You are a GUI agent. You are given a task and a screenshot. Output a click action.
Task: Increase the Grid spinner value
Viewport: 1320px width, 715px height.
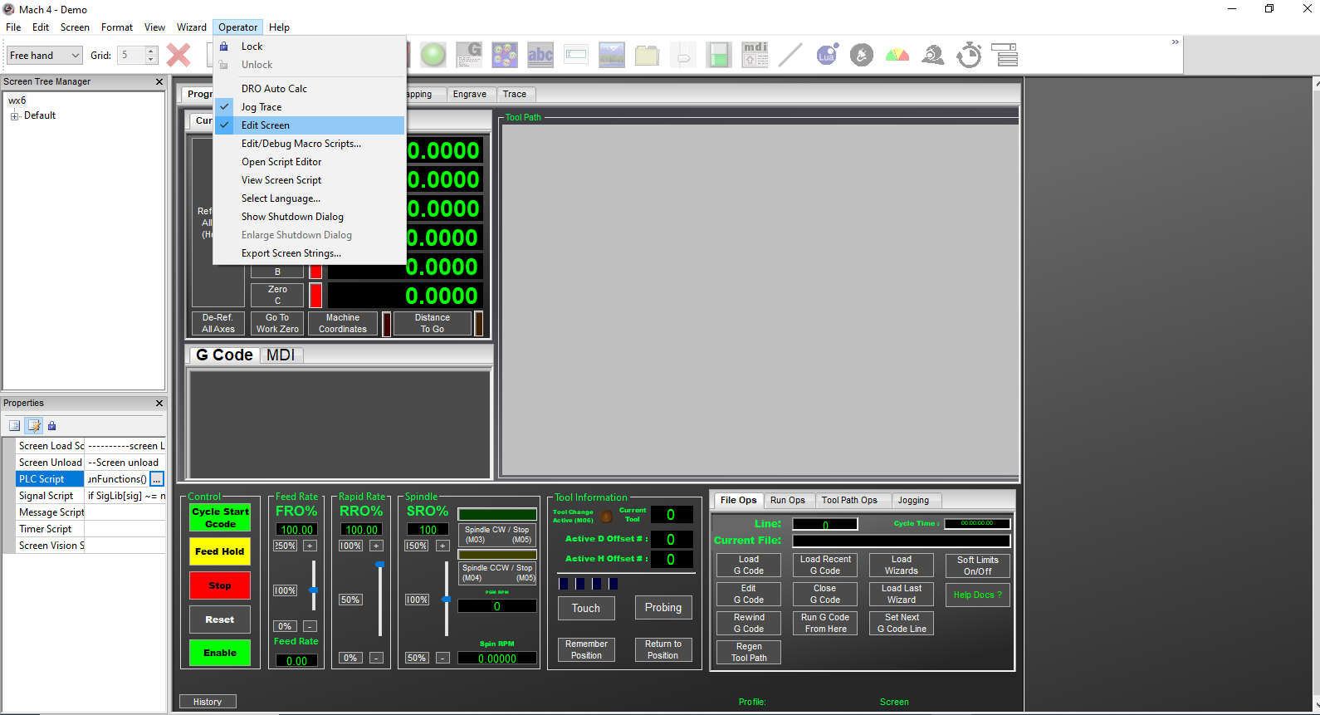tap(151, 51)
